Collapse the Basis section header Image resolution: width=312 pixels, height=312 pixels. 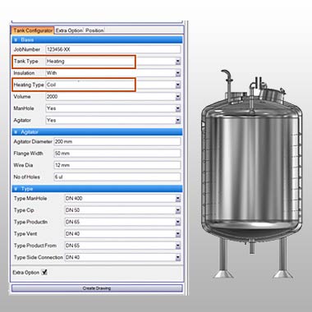[x=97, y=39]
